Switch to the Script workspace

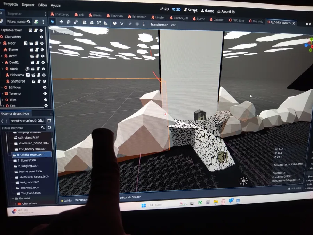pos(191,10)
